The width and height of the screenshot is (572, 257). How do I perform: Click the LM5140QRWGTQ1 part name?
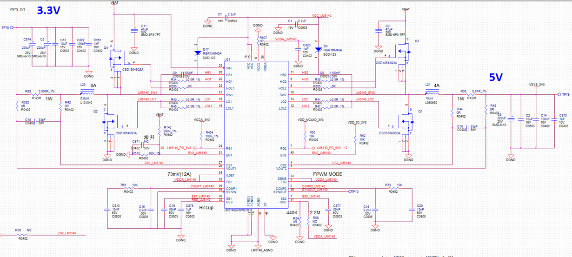[x=238, y=210]
